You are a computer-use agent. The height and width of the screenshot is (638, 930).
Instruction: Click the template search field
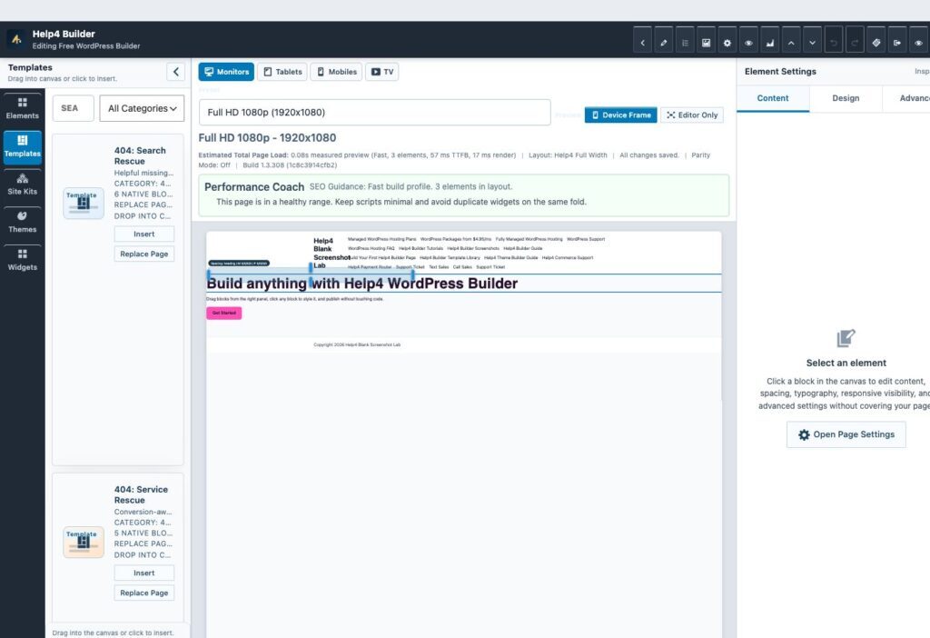[x=73, y=108]
